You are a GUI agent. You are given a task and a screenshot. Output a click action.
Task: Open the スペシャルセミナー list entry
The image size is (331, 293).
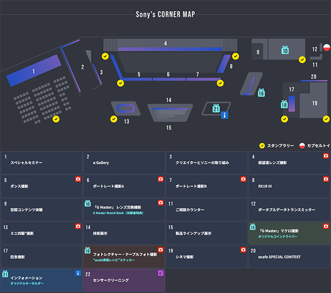(x=42, y=163)
